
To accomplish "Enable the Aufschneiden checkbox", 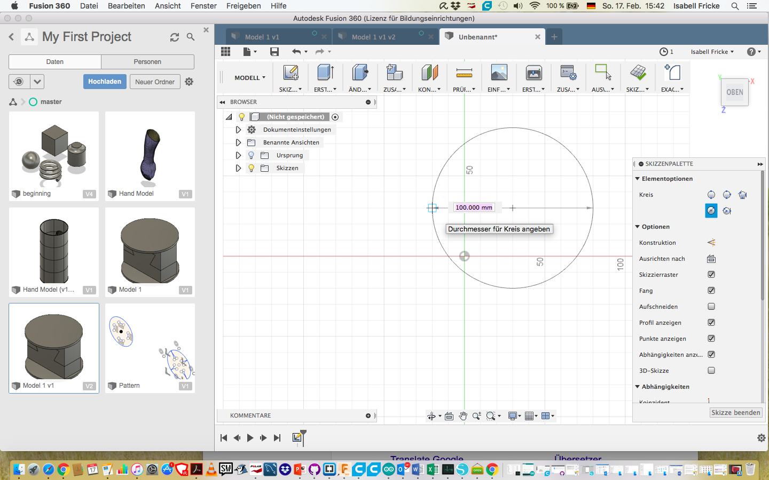I will tap(711, 307).
